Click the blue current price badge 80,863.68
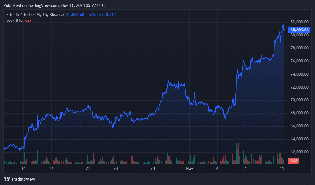This screenshot has height=185, width=315. pos(299,30)
